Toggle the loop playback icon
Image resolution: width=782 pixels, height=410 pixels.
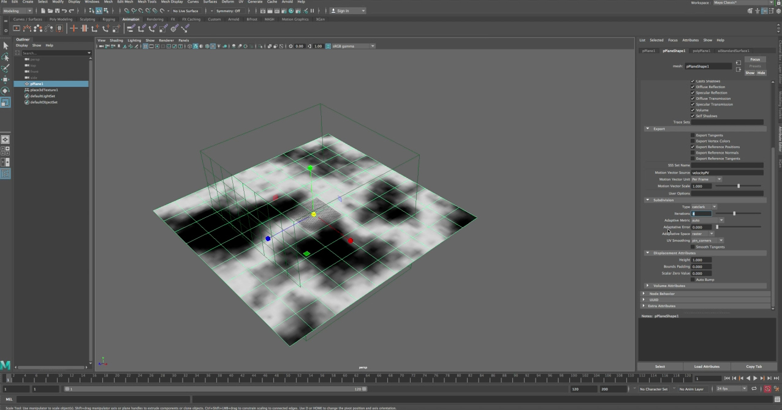[x=754, y=389]
